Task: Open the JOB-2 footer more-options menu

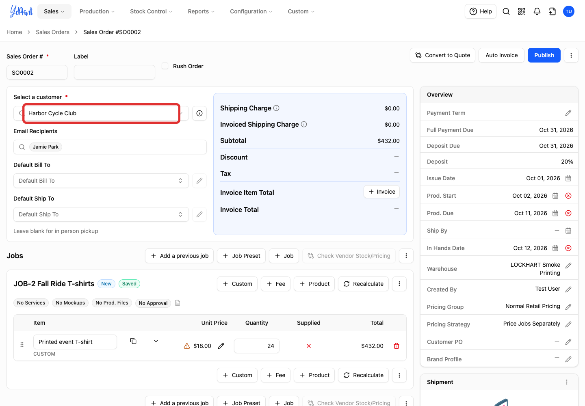Action: pos(399,375)
